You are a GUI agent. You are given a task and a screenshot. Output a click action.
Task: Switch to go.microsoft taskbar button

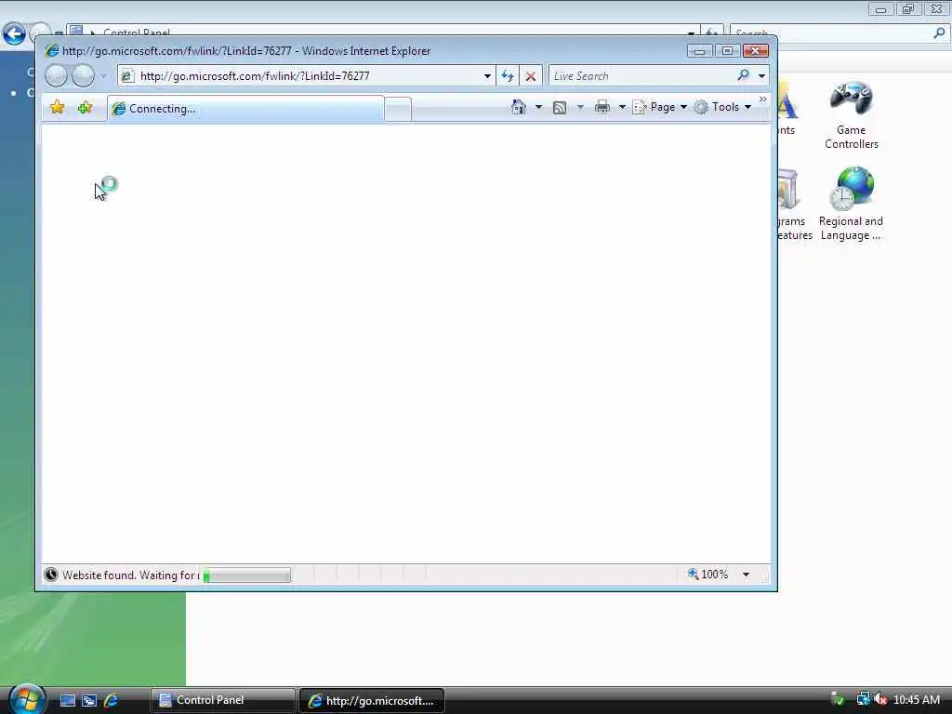372,701
